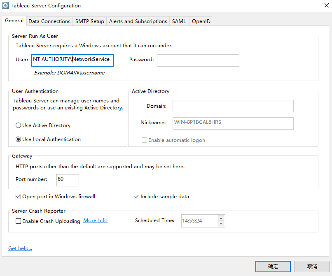
Task: Open the Get help... link
Action: click(x=20, y=248)
